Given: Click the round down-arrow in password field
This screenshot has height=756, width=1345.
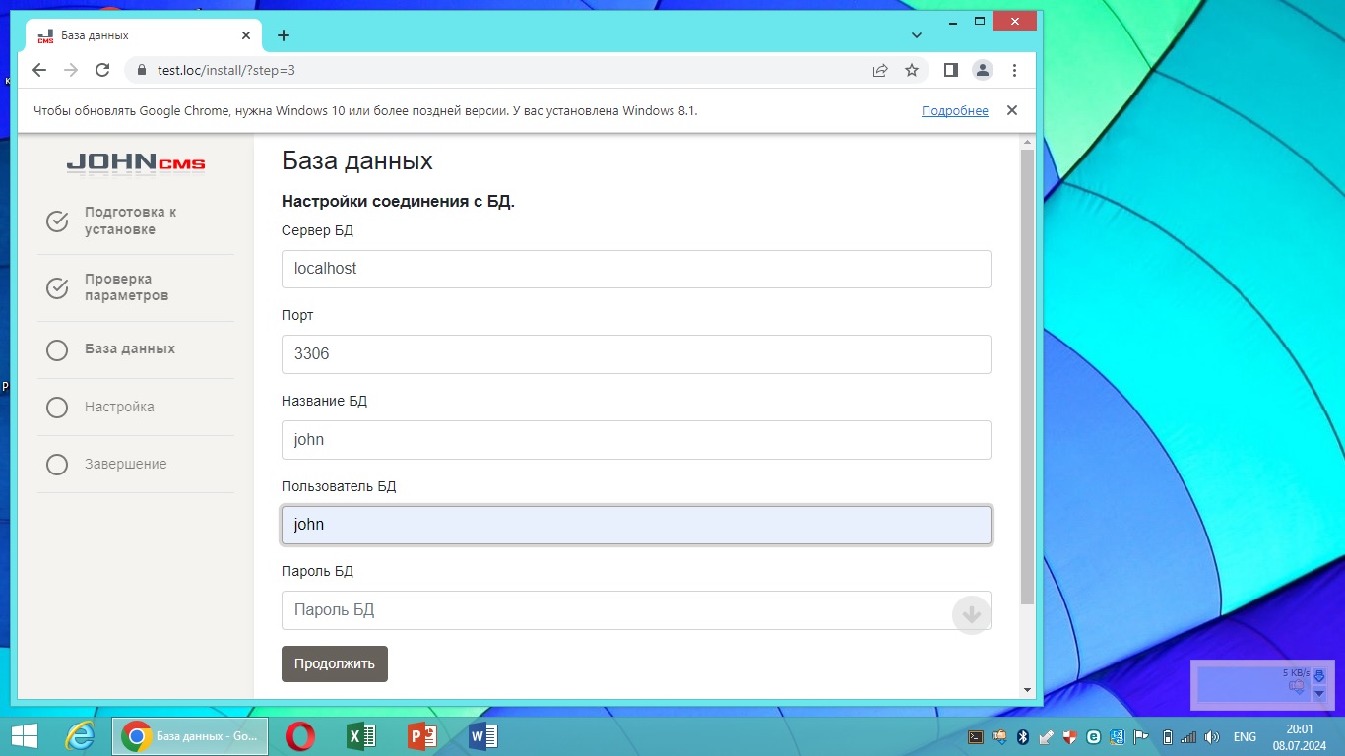Looking at the screenshot, I should [971, 615].
